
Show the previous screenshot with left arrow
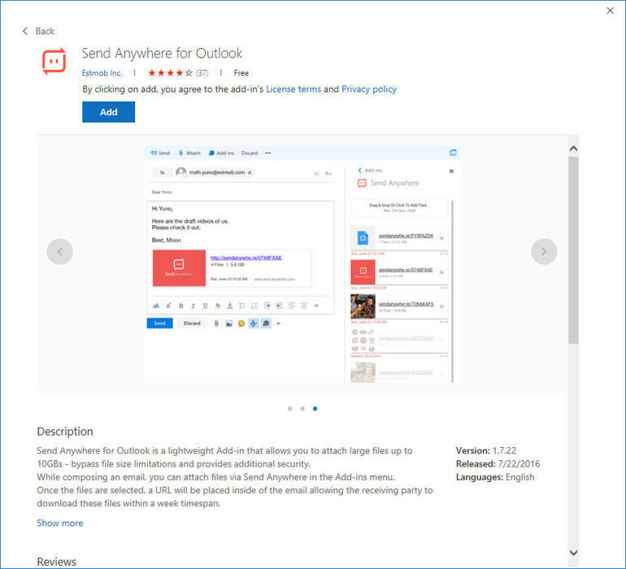60,251
